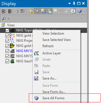Pin the Display panel with pushpin icon
The image size is (108, 103).
(x=74, y=3)
